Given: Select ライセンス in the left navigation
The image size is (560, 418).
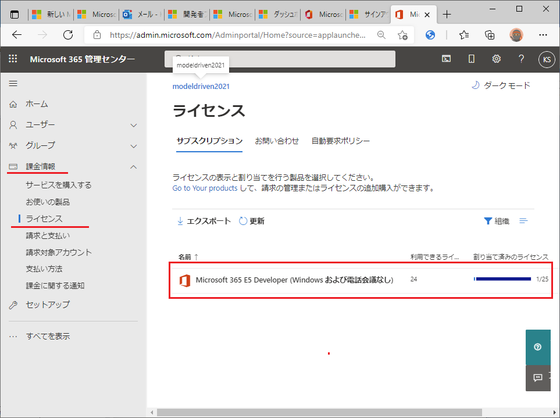Looking at the screenshot, I should pos(44,219).
